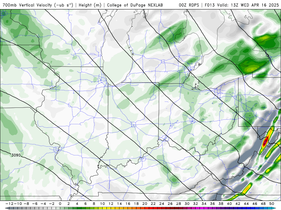Select colorbar label "26"

pyautogui.click(x=170, y=204)
